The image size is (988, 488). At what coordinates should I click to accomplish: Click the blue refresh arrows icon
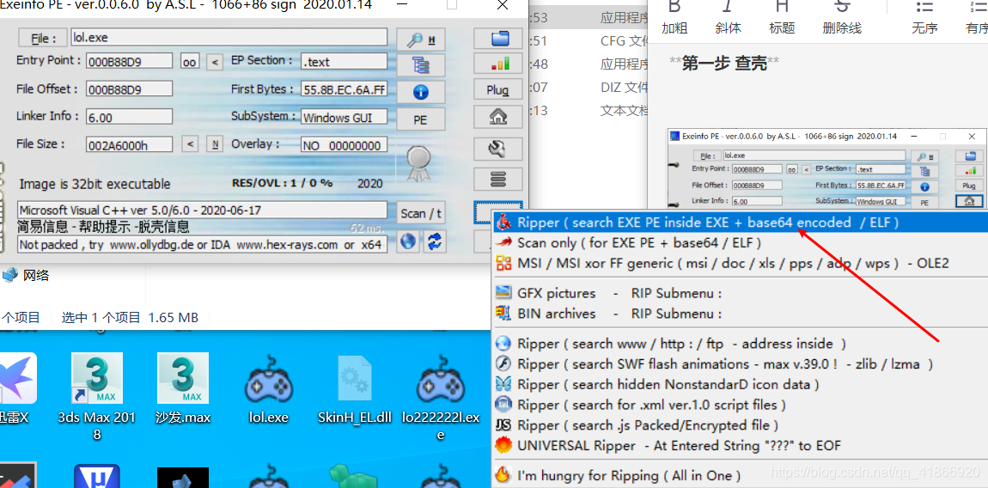434,241
